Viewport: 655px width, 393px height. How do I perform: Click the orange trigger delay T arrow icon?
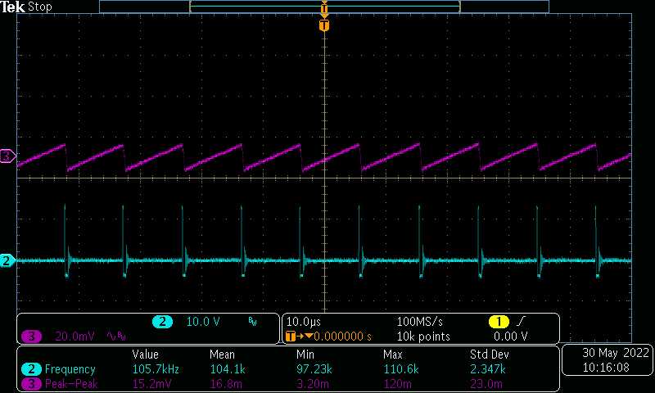tap(294, 336)
